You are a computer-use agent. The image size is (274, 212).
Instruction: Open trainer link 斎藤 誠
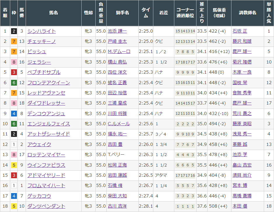click(240, 145)
